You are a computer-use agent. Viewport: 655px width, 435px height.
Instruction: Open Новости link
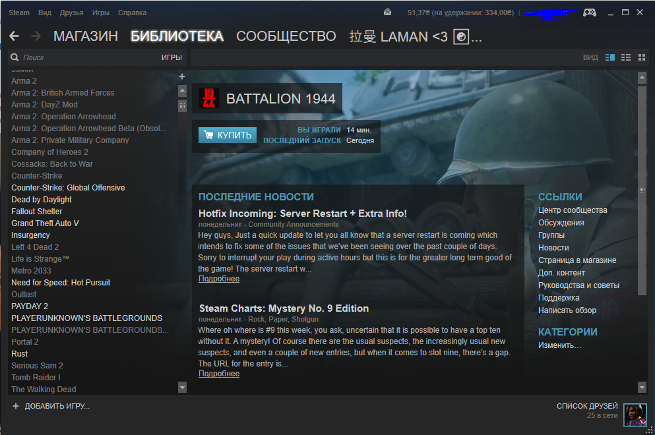tap(553, 248)
